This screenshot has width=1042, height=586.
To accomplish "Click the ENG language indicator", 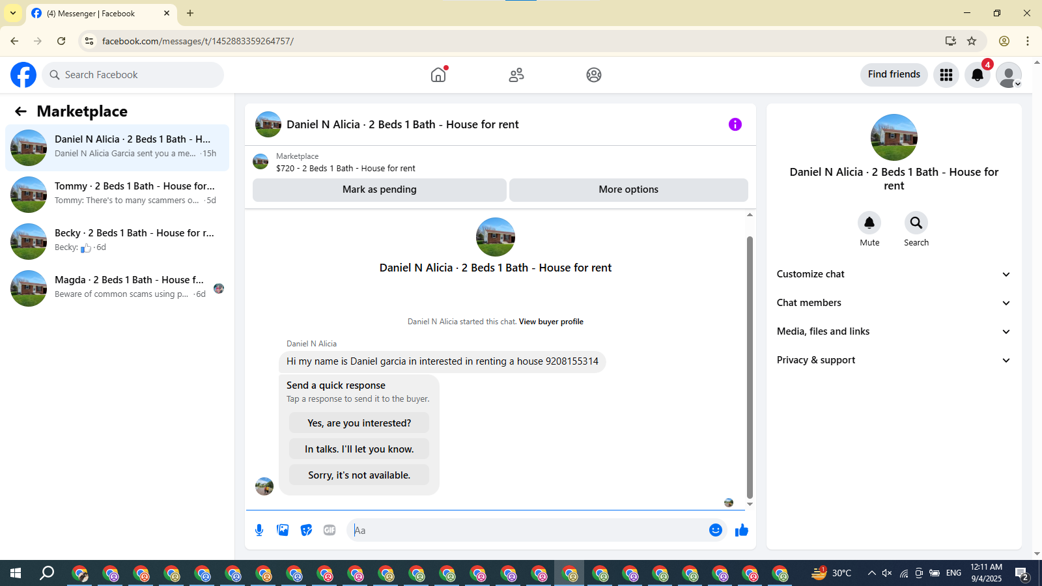I will click(953, 573).
